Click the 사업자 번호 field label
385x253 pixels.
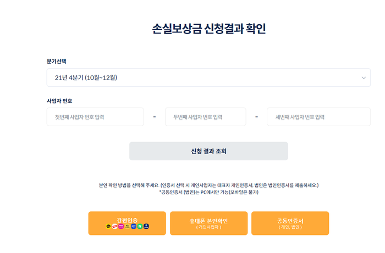tap(59, 101)
